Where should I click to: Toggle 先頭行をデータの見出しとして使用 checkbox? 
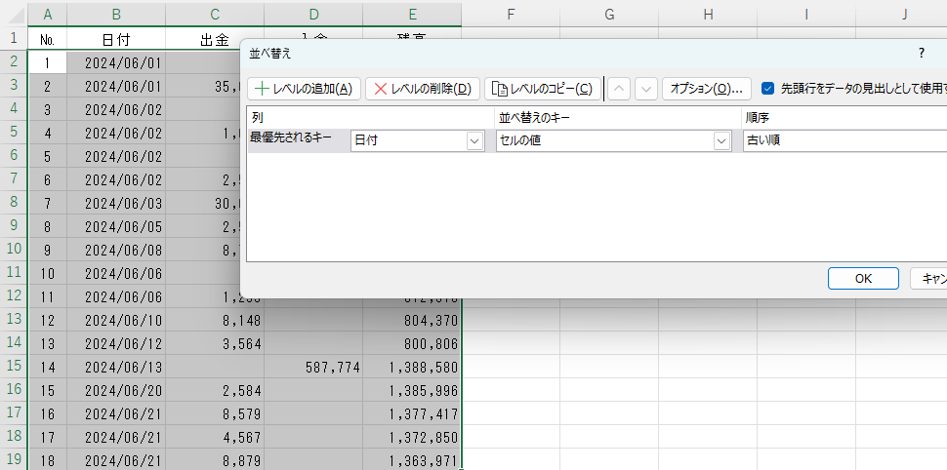click(767, 89)
